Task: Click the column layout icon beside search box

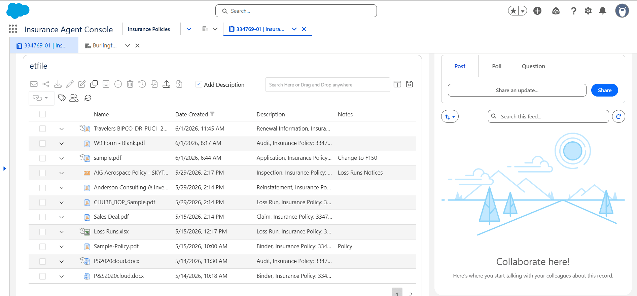Action: [397, 84]
